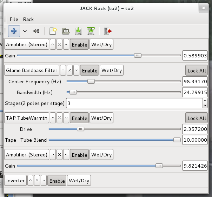Toggle Wet/Dry on the second Amplifier (Stereo)

click(x=101, y=155)
